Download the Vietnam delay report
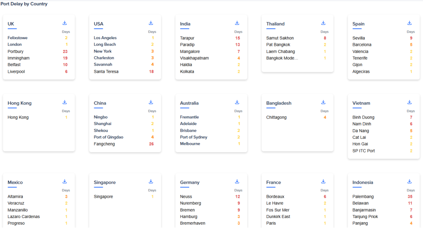423x230 pixels. [x=409, y=102]
